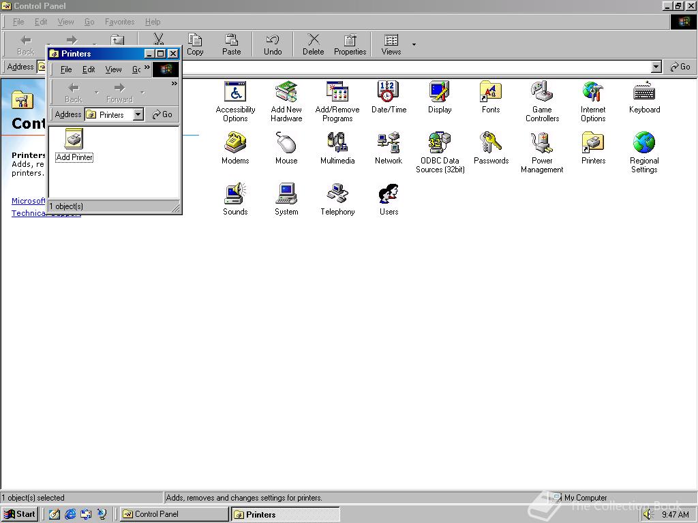
Task: Open the Passwords icon
Action: tap(491, 148)
